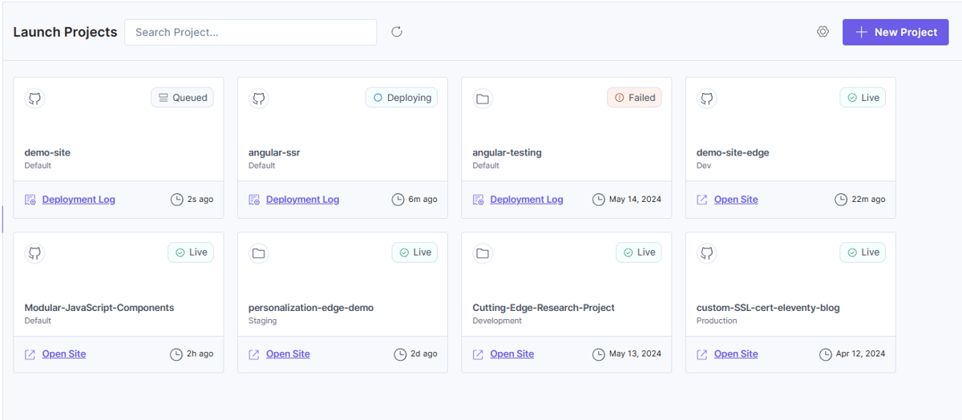Open Deployment Log for demo-site
The width and height of the screenshot is (962, 420).
point(79,200)
